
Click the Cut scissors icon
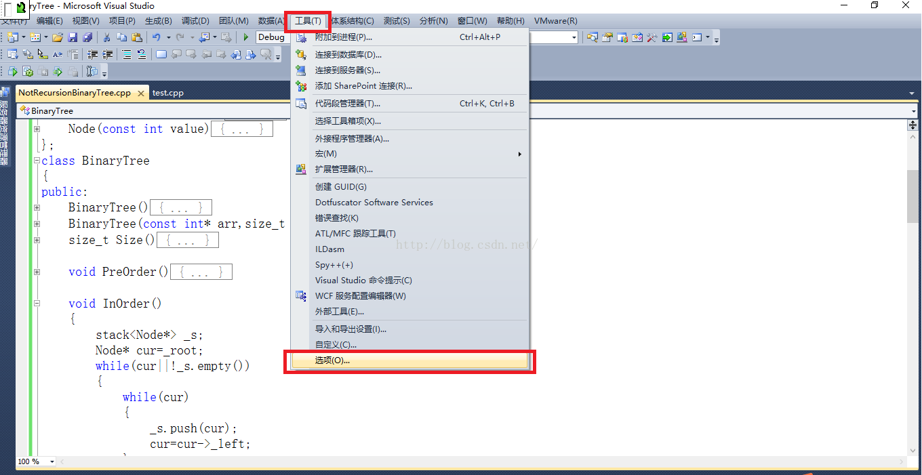click(x=106, y=37)
